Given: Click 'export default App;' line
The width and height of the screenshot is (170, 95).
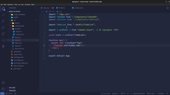Looking at the screenshot, I should coord(59,56).
